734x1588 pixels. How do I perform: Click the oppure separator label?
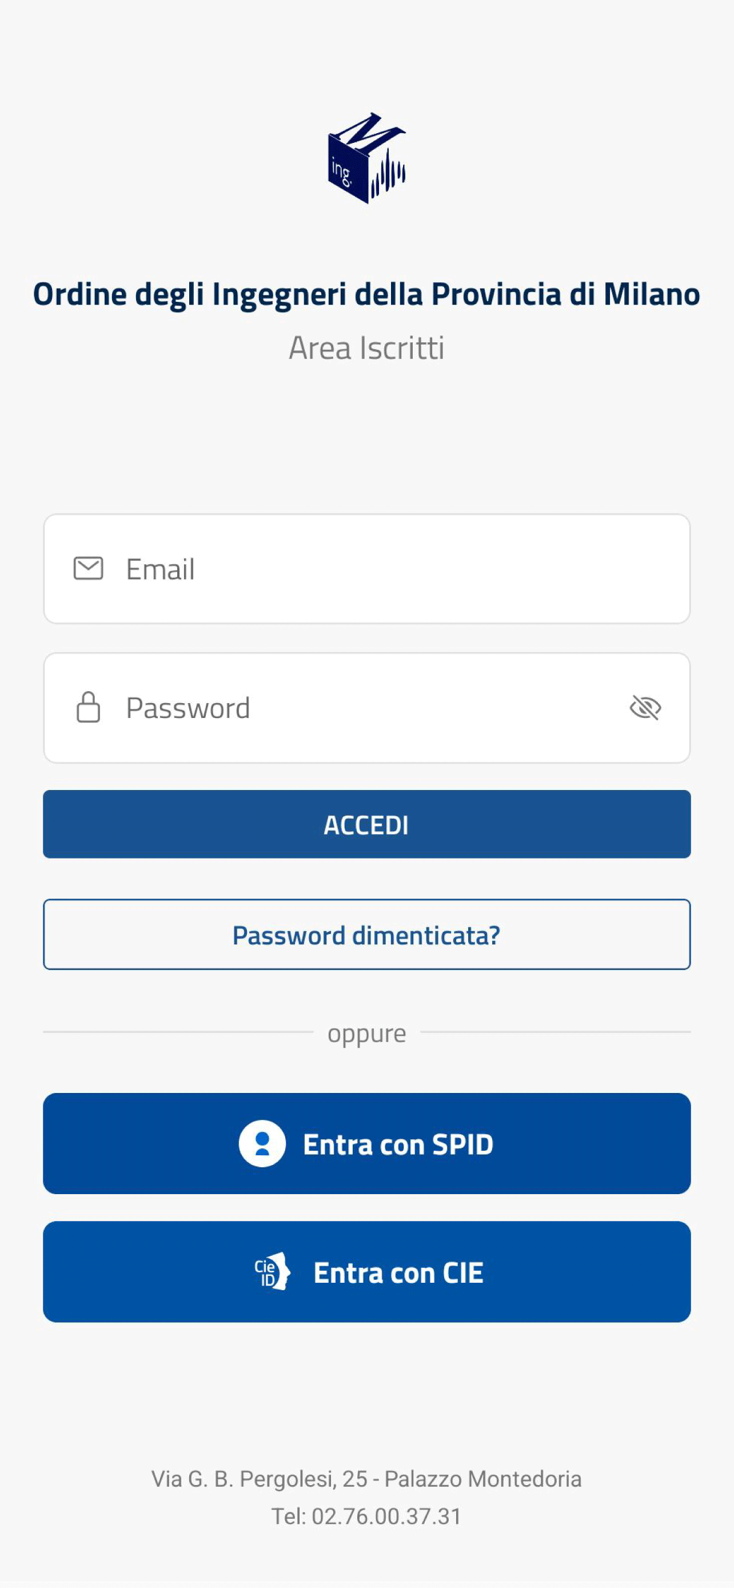click(366, 1033)
